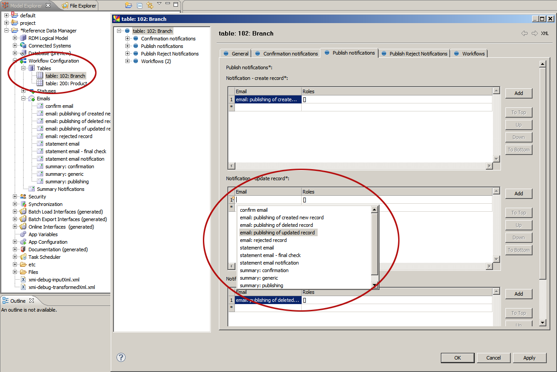Open the view menu dropdown triangle in toolbar
This screenshot has height=372, width=557.
(159, 3)
